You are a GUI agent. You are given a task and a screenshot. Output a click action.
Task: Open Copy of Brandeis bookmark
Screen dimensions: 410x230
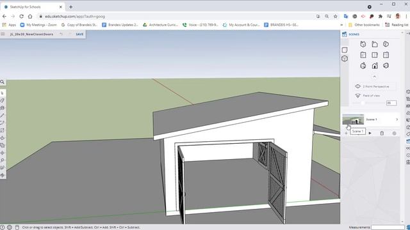click(x=79, y=25)
